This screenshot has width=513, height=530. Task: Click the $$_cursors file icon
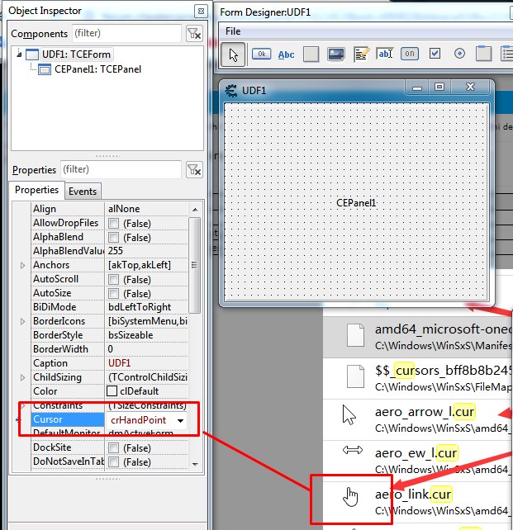click(356, 376)
